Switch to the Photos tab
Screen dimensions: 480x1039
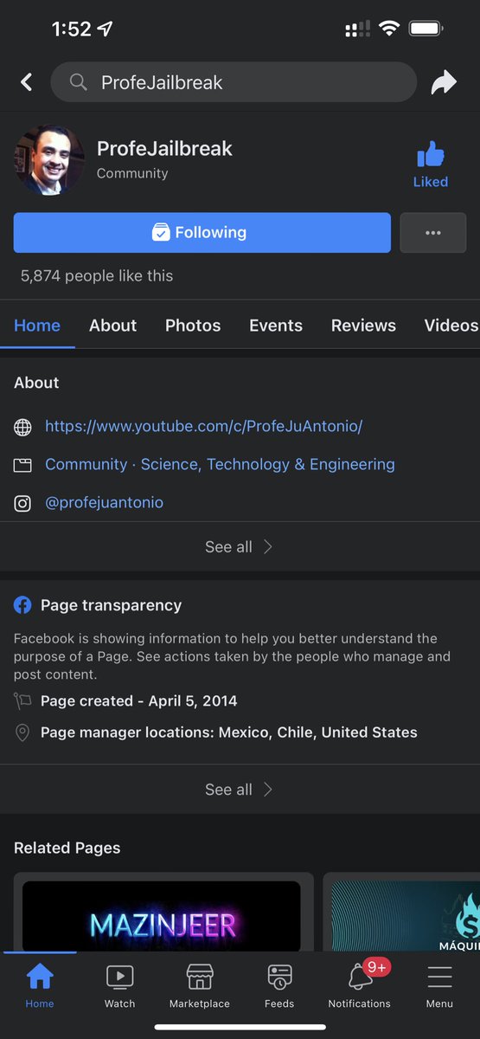[x=193, y=326]
